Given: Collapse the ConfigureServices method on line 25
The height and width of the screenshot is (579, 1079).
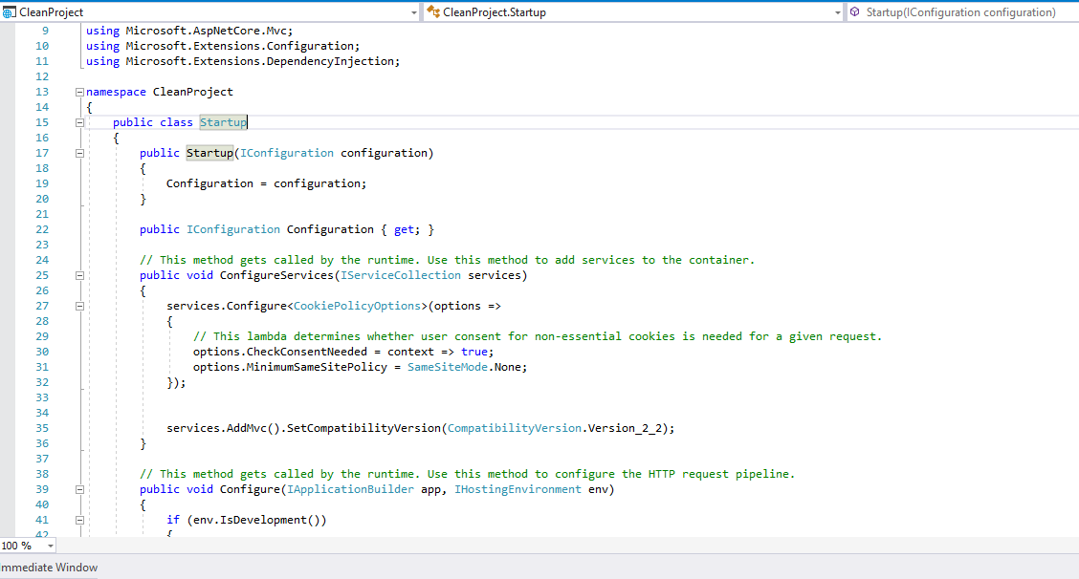Looking at the screenshot, I should coord(79,276).
